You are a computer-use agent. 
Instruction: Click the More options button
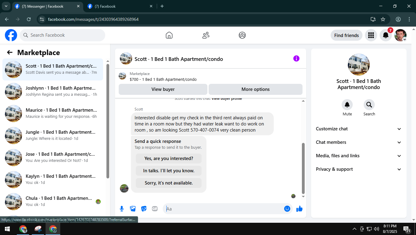coord(255,89)
